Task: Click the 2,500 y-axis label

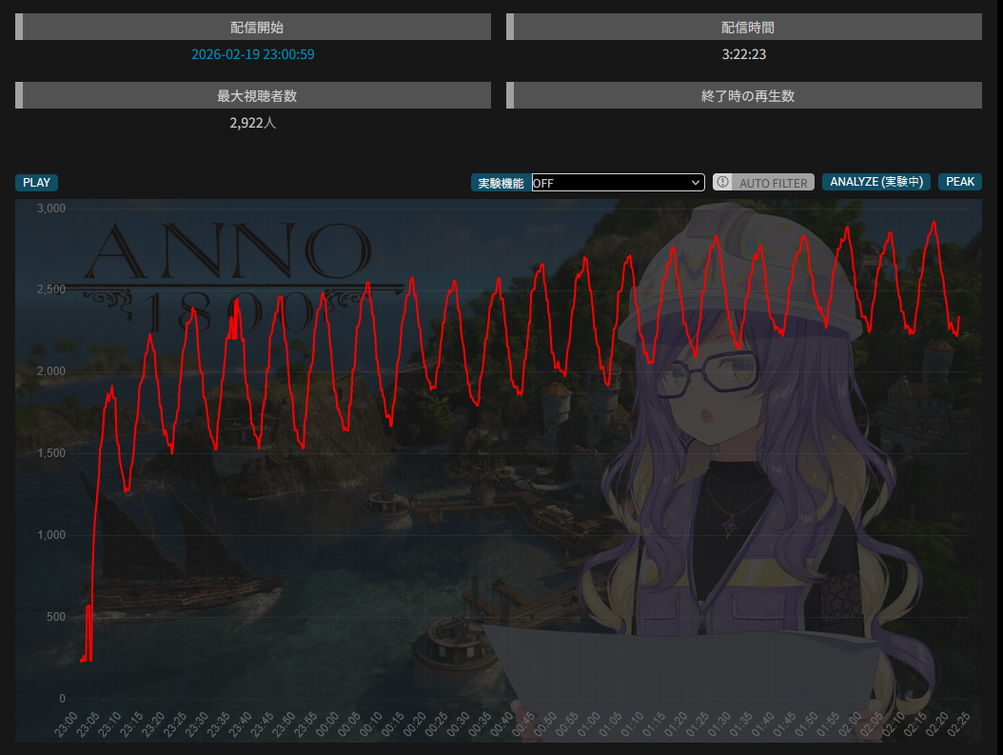Action: pyautogui.click(x=51, y=289)
